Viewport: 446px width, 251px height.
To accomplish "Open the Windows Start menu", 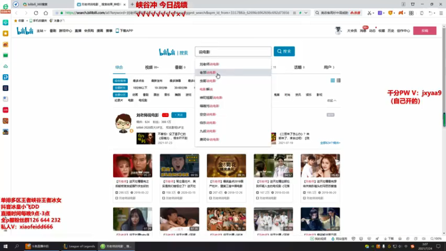I will point(6,247).
